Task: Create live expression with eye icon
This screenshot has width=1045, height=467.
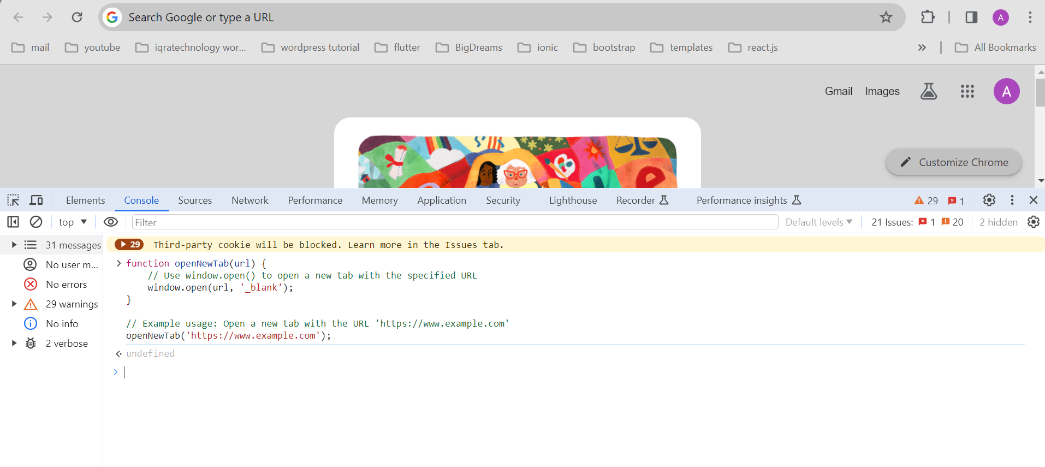Action: point(111,222)
